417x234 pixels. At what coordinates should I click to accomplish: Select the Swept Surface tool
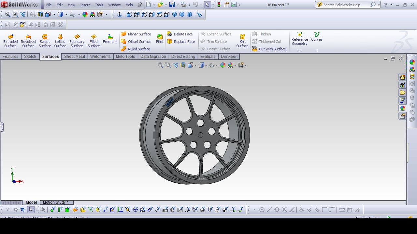point(45,41)
